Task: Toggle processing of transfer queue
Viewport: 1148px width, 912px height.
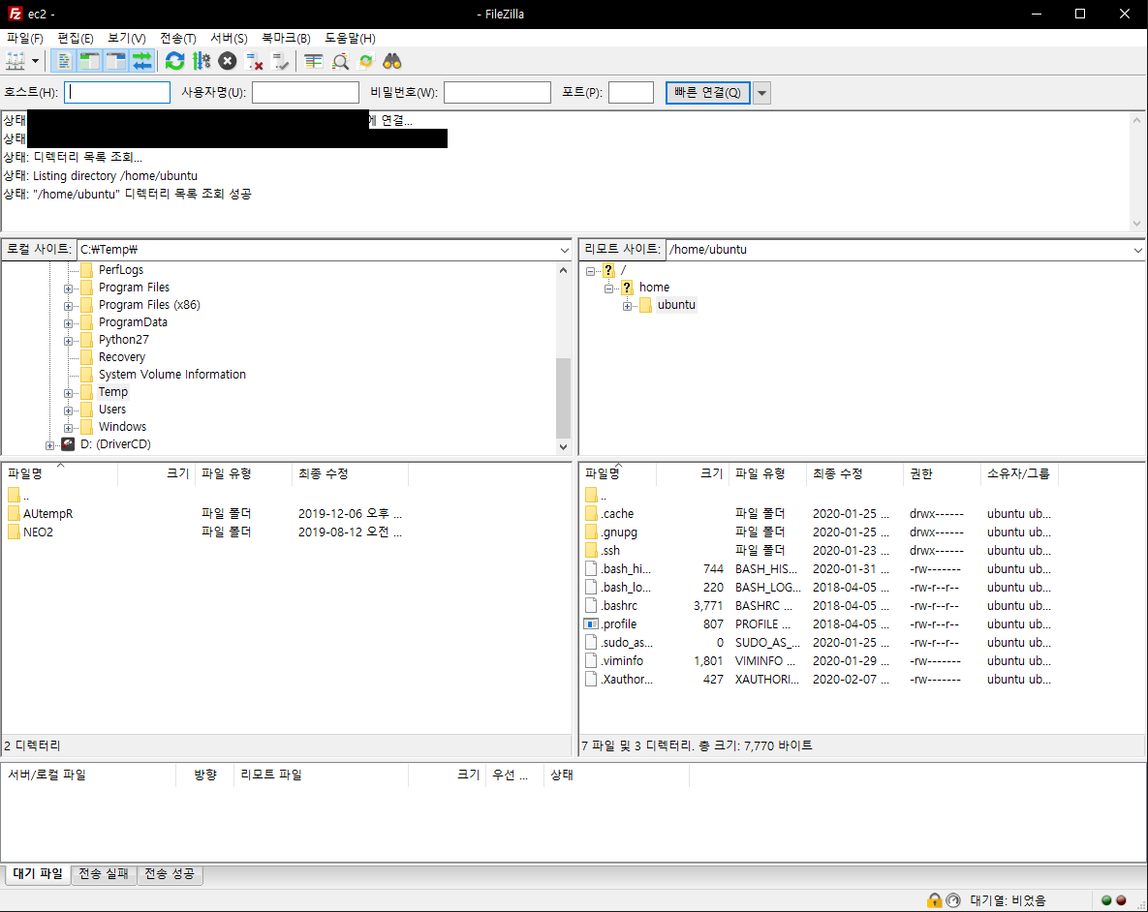Action: 202,62
